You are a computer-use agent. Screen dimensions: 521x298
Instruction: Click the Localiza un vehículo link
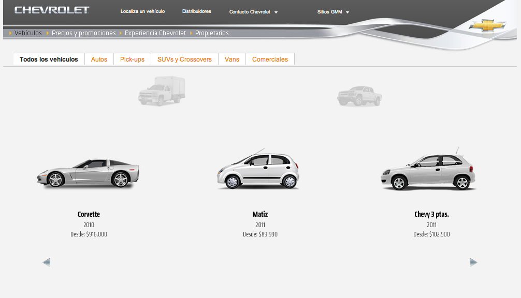coord(142,11)
